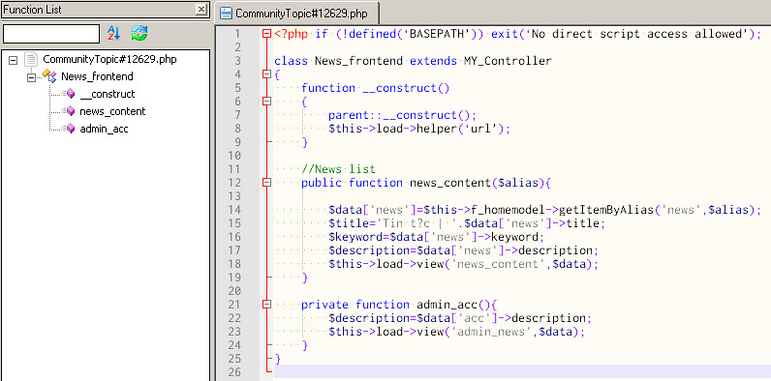Click the 'public' keyword on line 12
Viewport: 771px width, 381px height.
point(322,183)
